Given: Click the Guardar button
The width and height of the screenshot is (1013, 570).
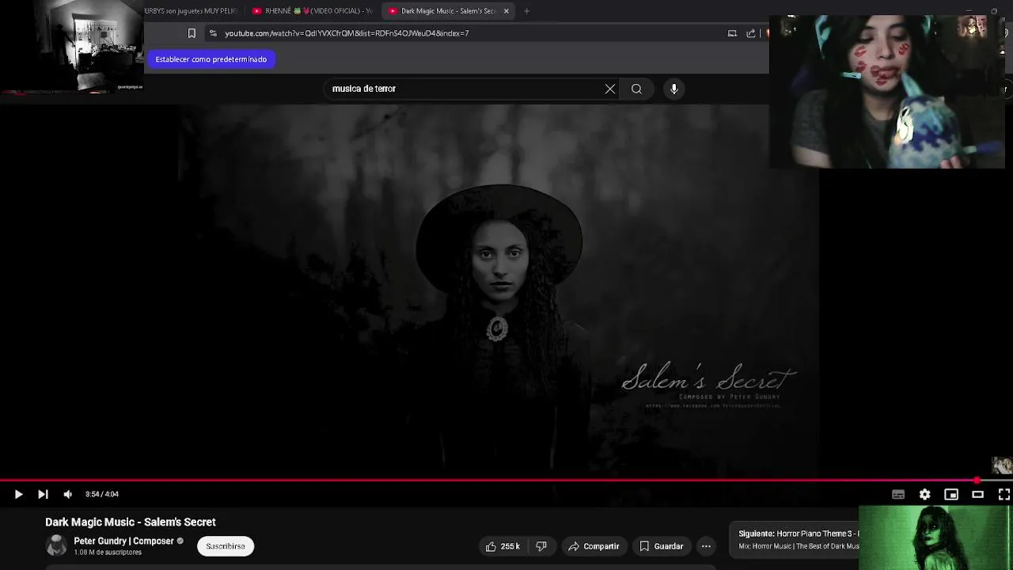Looking at the screenshot, I should (661, 546).
